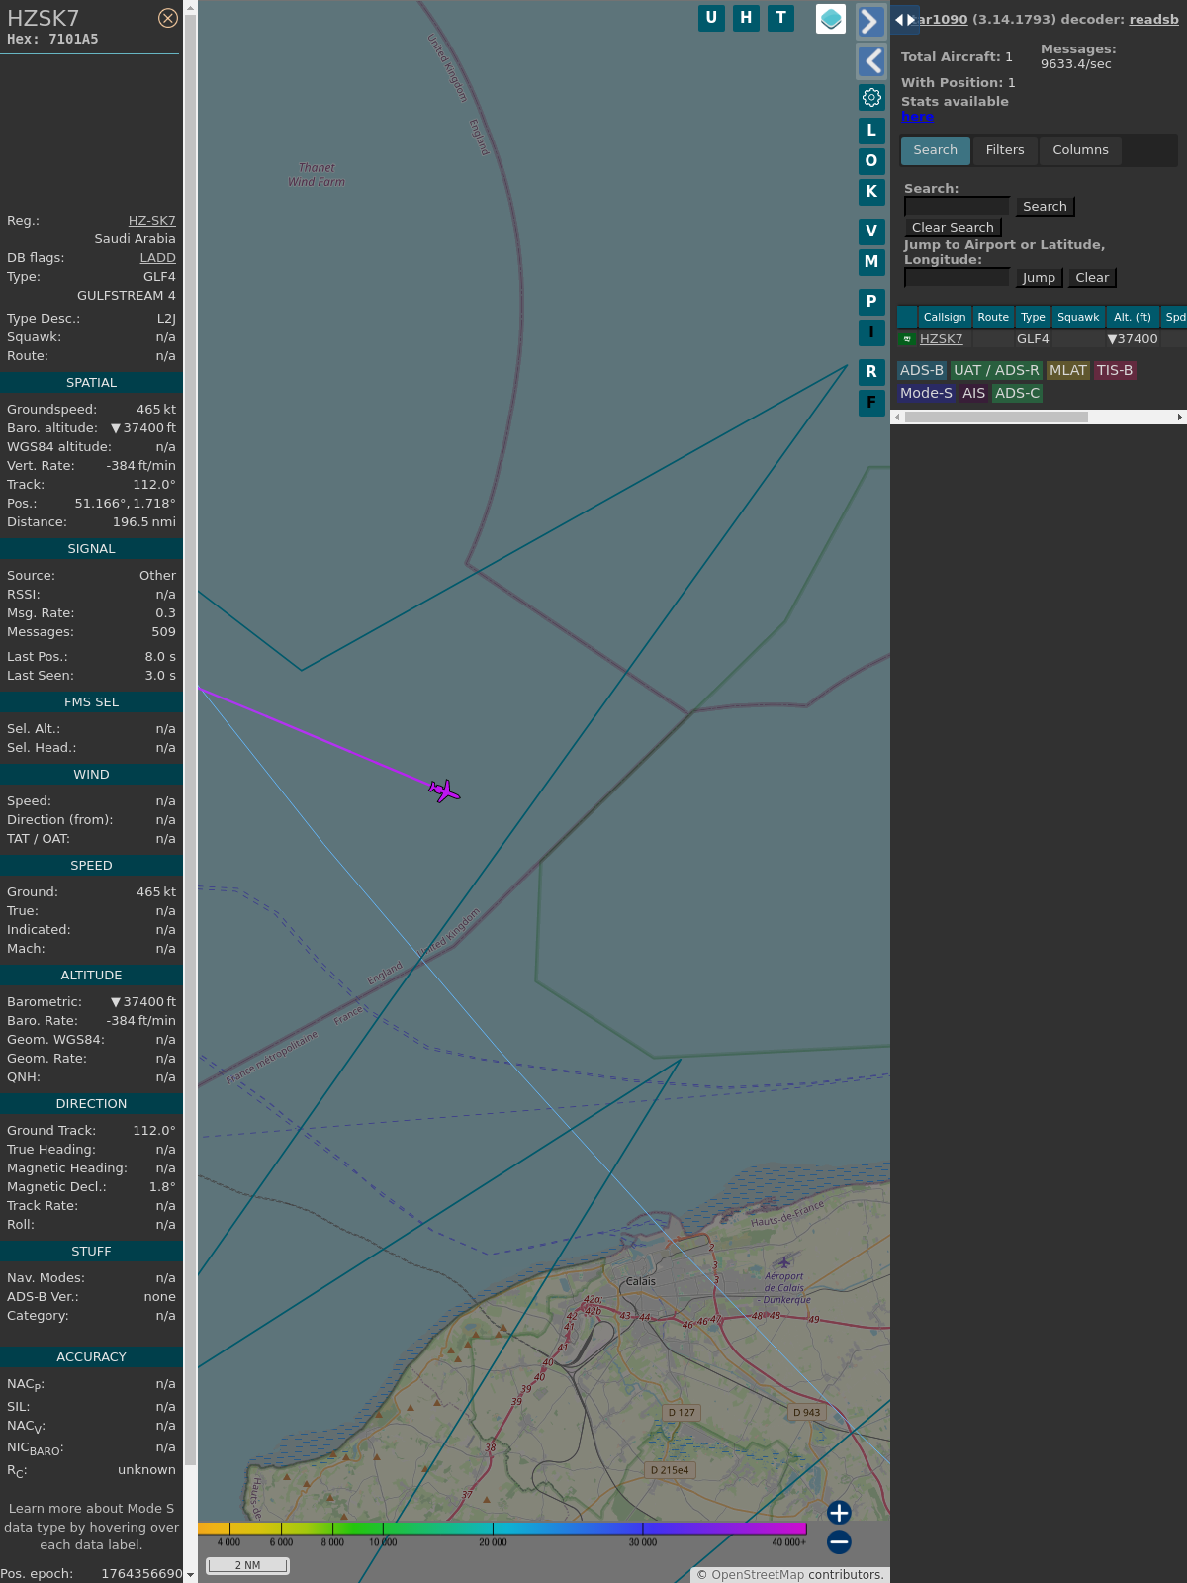
Task: Toggle the U map button
Action: coord(711,18)
